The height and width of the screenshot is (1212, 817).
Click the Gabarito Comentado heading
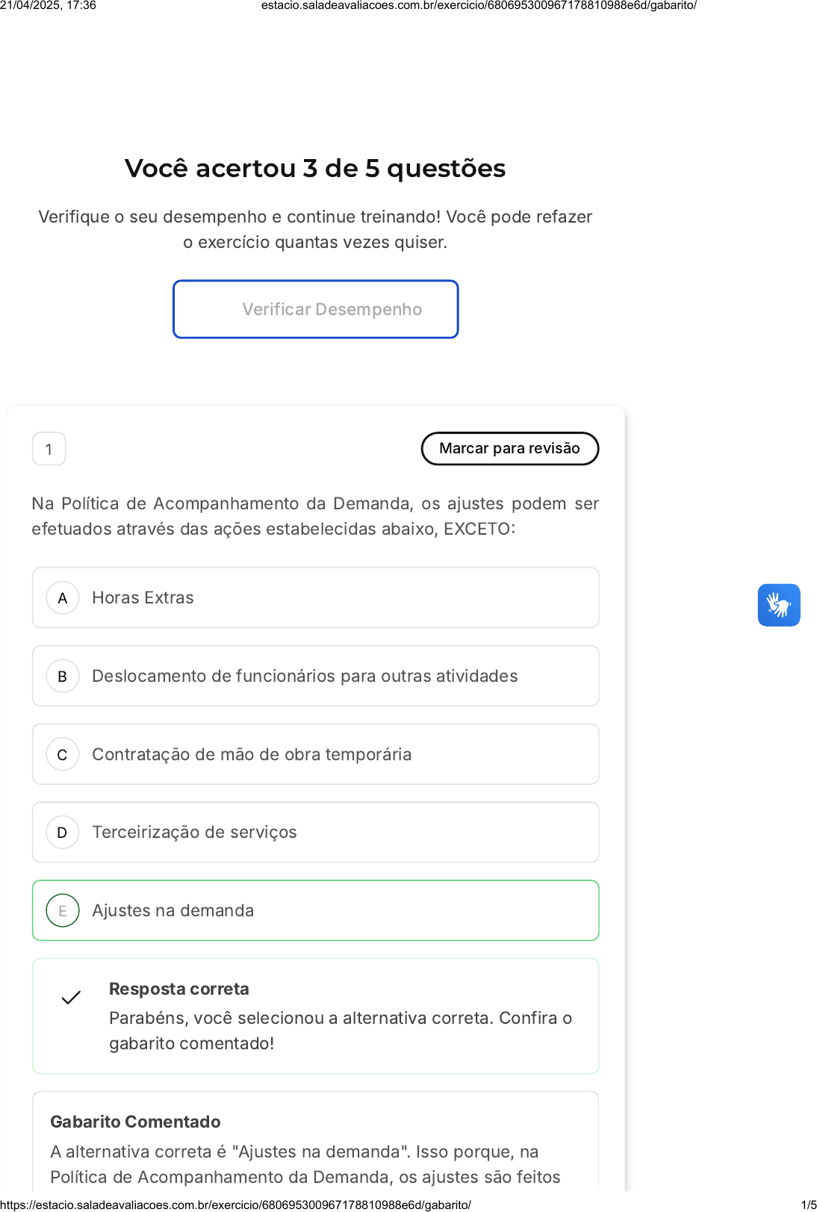pyautogui.click(x=135, y=1122)
